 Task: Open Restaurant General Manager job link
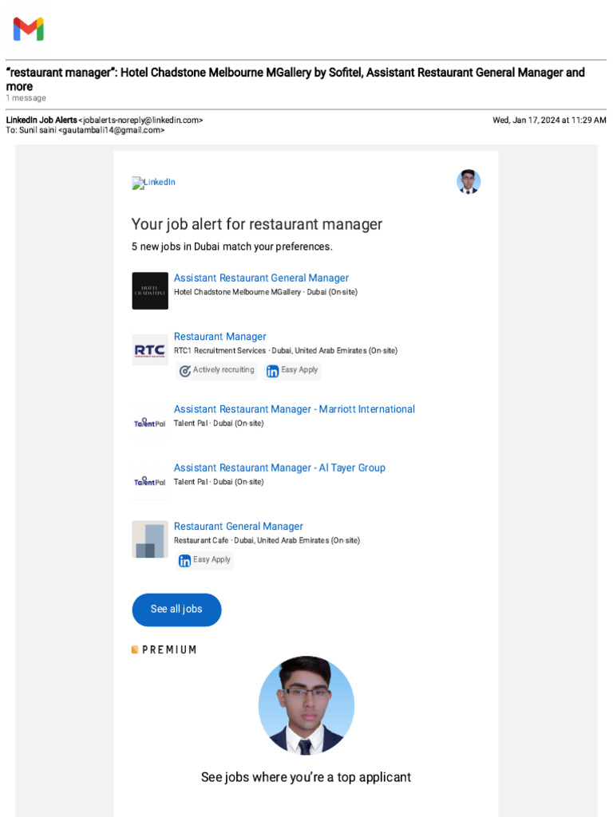click(x=238, y=527)
